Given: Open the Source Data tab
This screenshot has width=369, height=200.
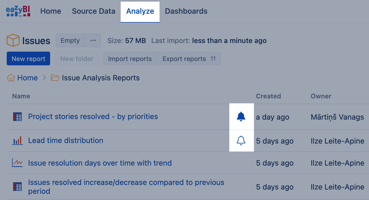Looking at the screenshot, I should [x=94, y=11].
